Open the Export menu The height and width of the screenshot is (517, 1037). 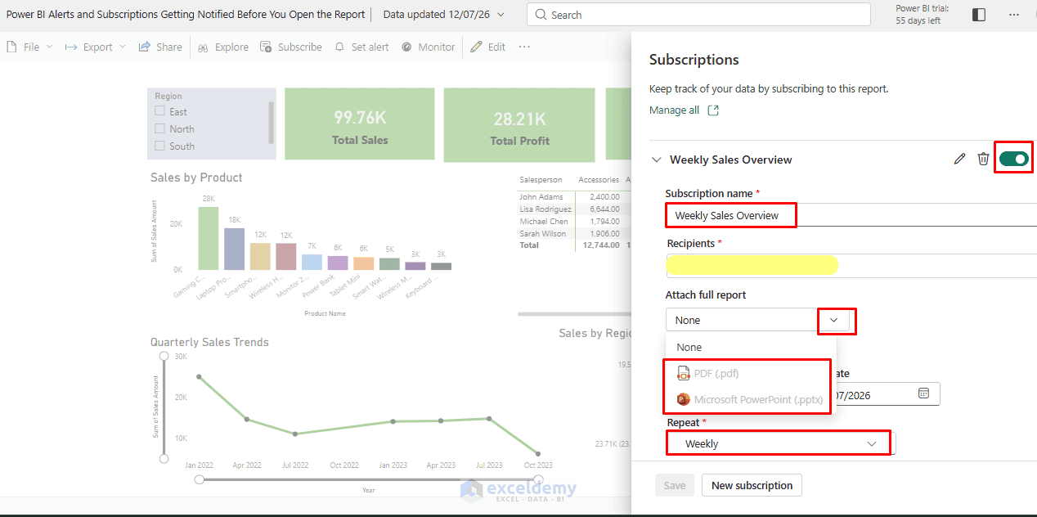[95, 47]
